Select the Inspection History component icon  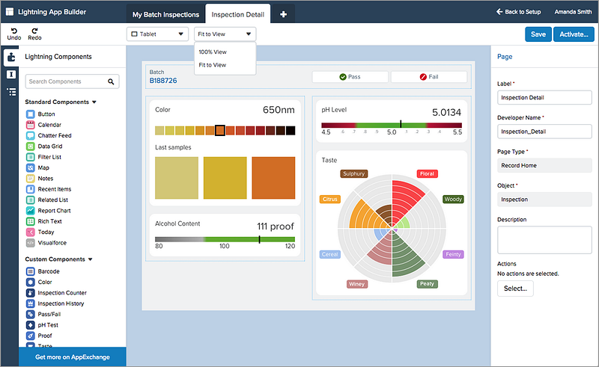click(31, 303)
